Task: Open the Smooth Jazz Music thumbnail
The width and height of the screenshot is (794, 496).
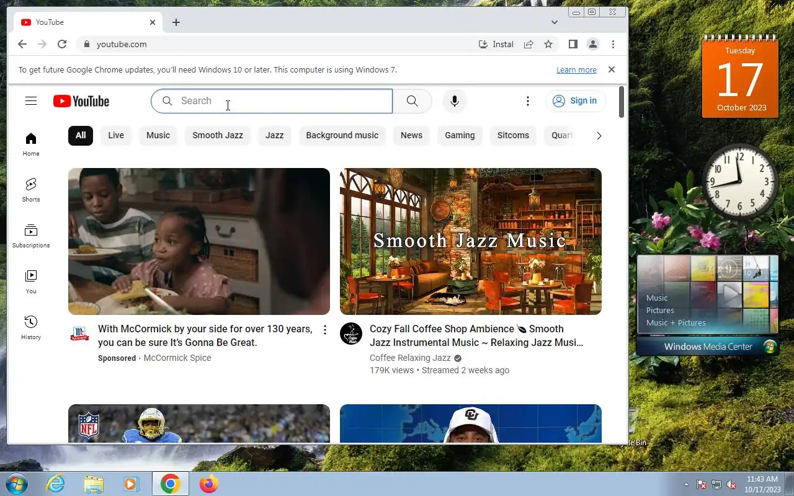Action: 471,241
